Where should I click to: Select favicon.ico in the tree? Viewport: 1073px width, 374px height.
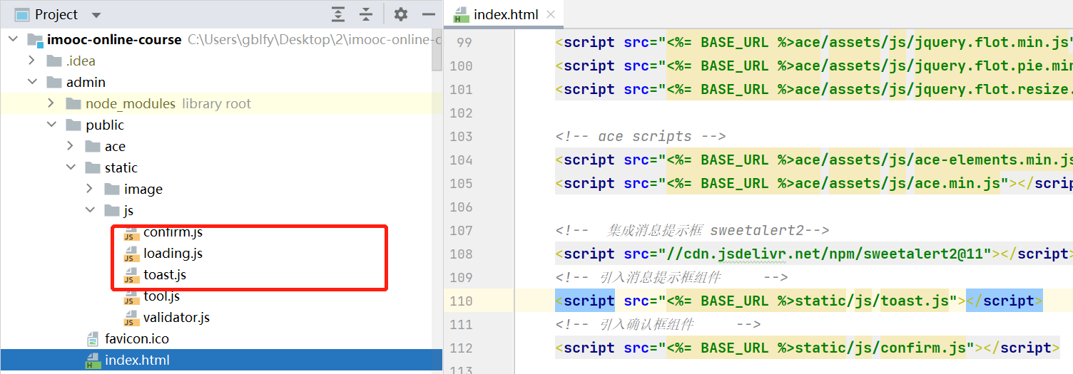coord(137,338)
